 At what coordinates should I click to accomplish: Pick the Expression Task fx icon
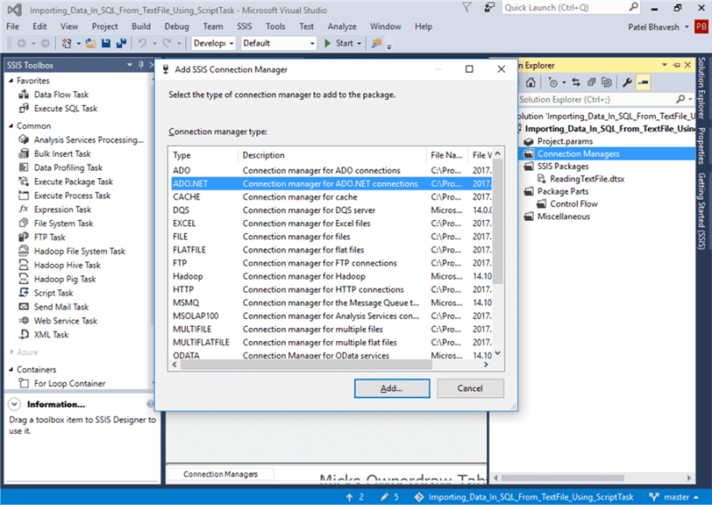tap(24, 209)
